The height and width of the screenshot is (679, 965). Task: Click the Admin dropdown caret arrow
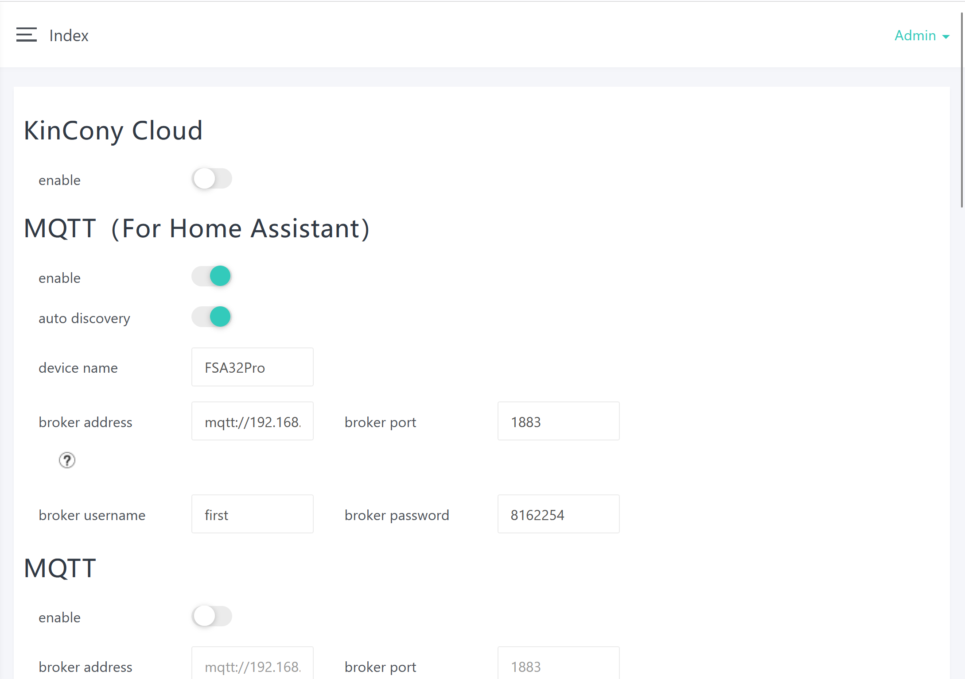946,37
